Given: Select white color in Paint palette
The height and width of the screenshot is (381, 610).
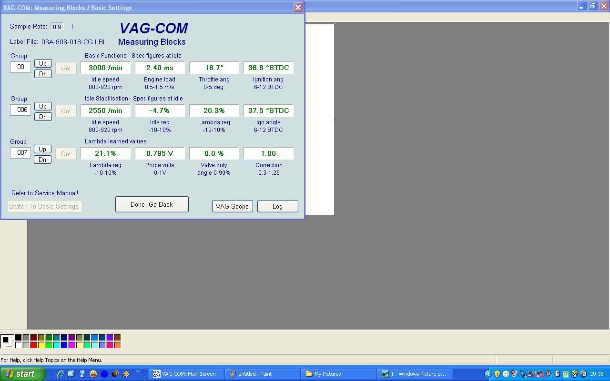Looking at the screenshot, I should click(x=18, y=345).
